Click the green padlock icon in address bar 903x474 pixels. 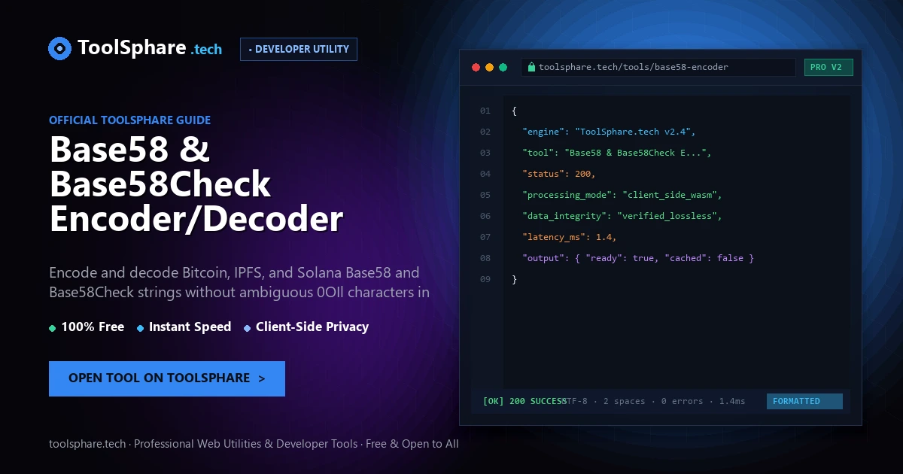click(x=531, y=67)
